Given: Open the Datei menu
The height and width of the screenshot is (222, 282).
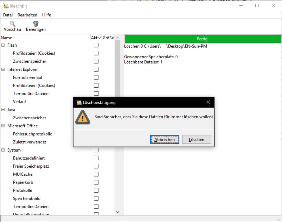Looking at the screenshot, I should pyautogui.click(x=8, y=15).
